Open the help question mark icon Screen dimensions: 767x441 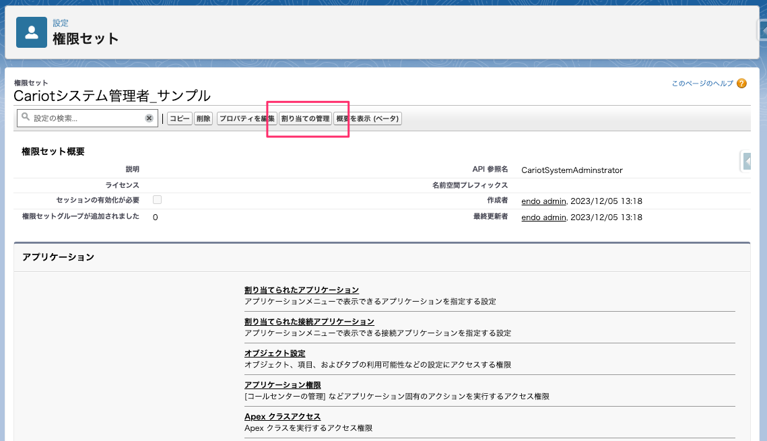coord(741,83)
